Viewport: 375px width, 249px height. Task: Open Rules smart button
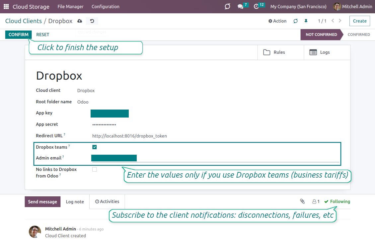pos(281,52)
